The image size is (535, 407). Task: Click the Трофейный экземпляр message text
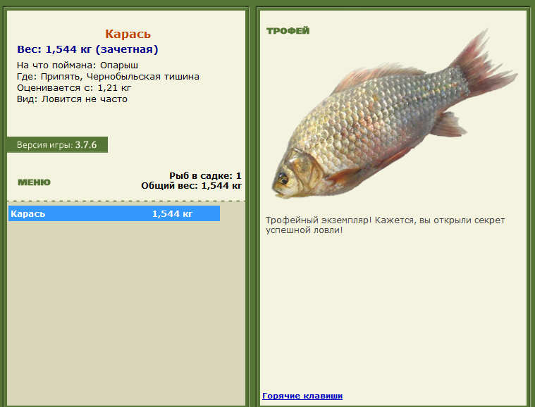coord(385,225)
